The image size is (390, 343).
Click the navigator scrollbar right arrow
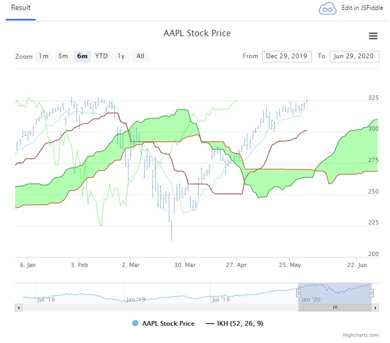[x=375, y=308]
